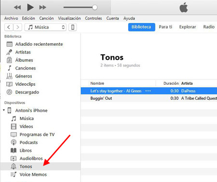The width and height of the screenshot is (217, 182).
Task: Click the Géneros guitars icon
Action: click(9, 76)
